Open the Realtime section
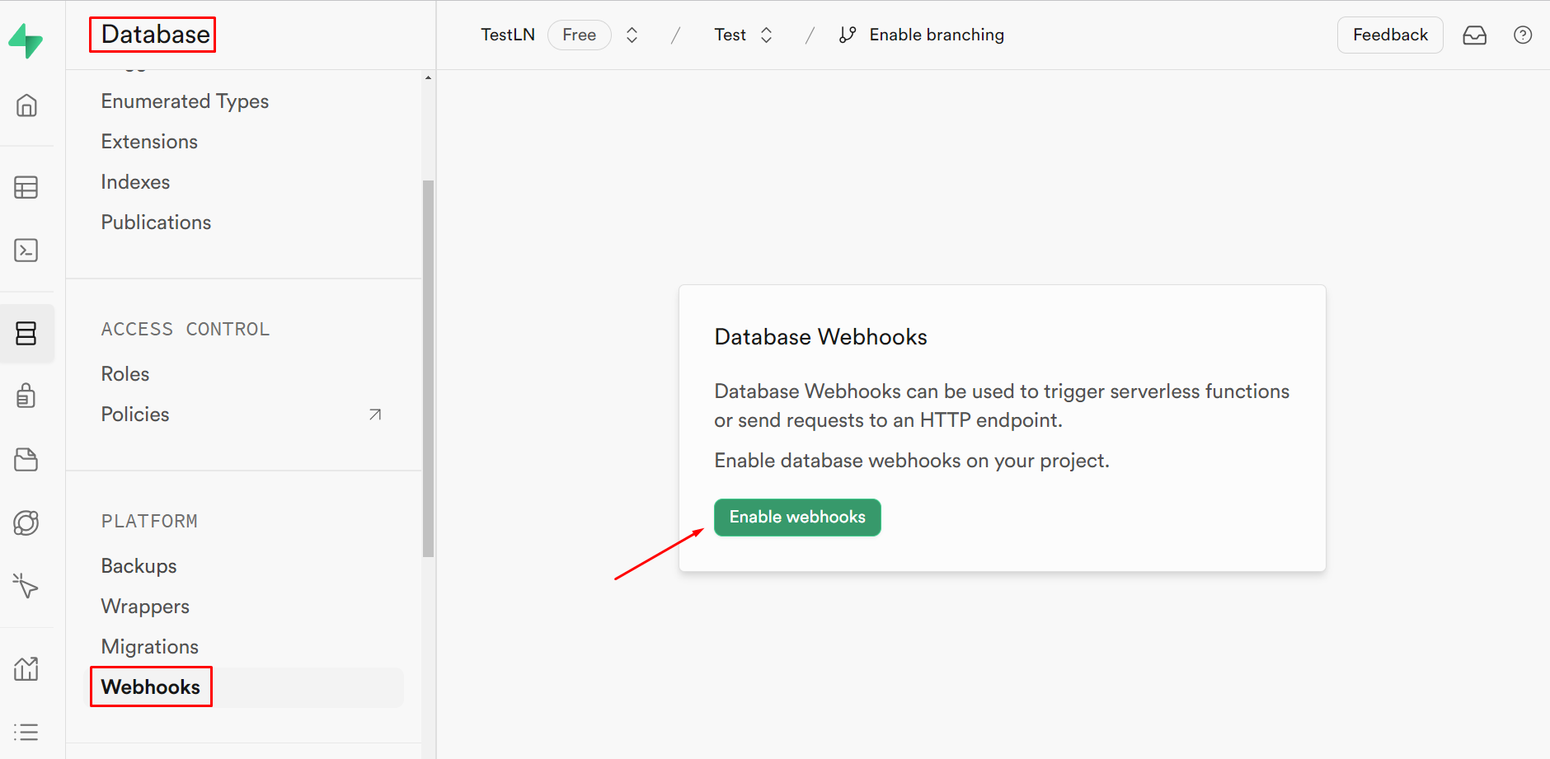Image resolution: width=1550 pixels, height=759 pixels. tap(26, 522)
